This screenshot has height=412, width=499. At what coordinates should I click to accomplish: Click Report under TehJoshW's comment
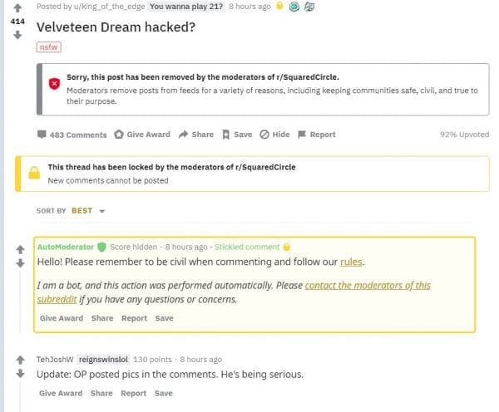[134, 393]
